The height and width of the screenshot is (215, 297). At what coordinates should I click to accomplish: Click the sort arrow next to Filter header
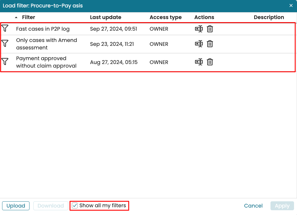pos(16,18)
